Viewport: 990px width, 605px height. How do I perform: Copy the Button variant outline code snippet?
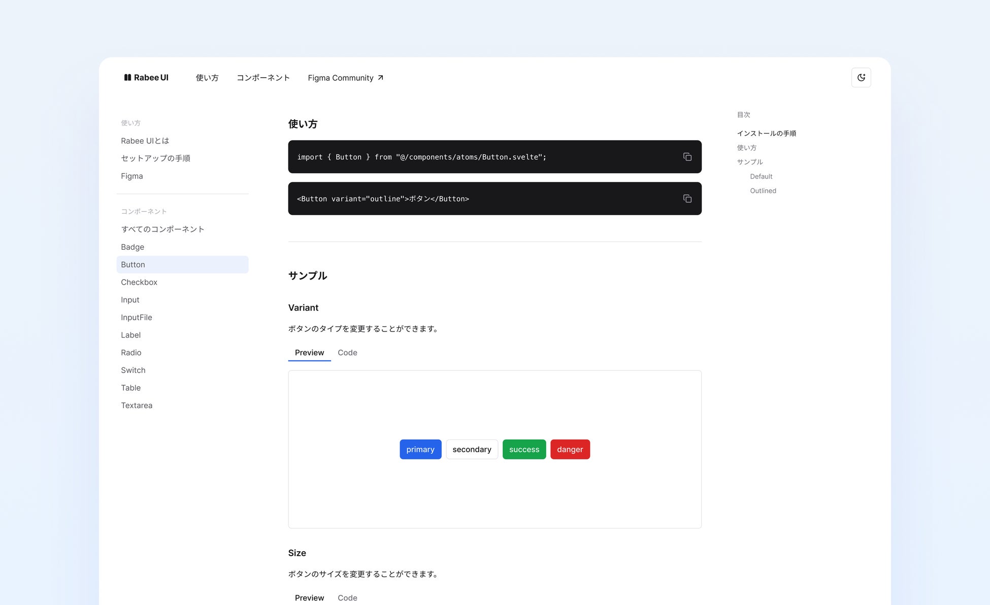687,198
